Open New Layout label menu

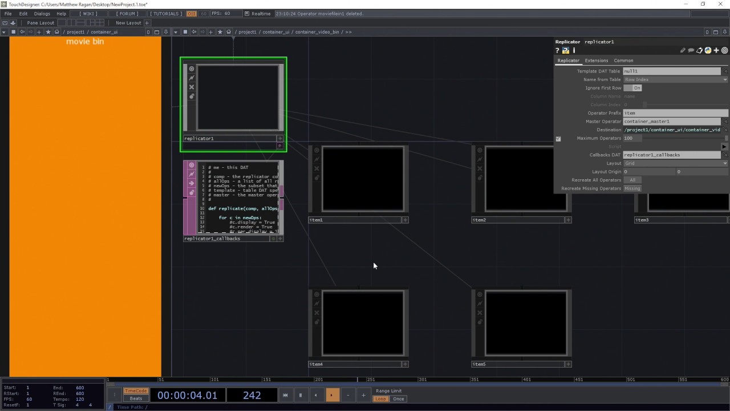point(128,23)
